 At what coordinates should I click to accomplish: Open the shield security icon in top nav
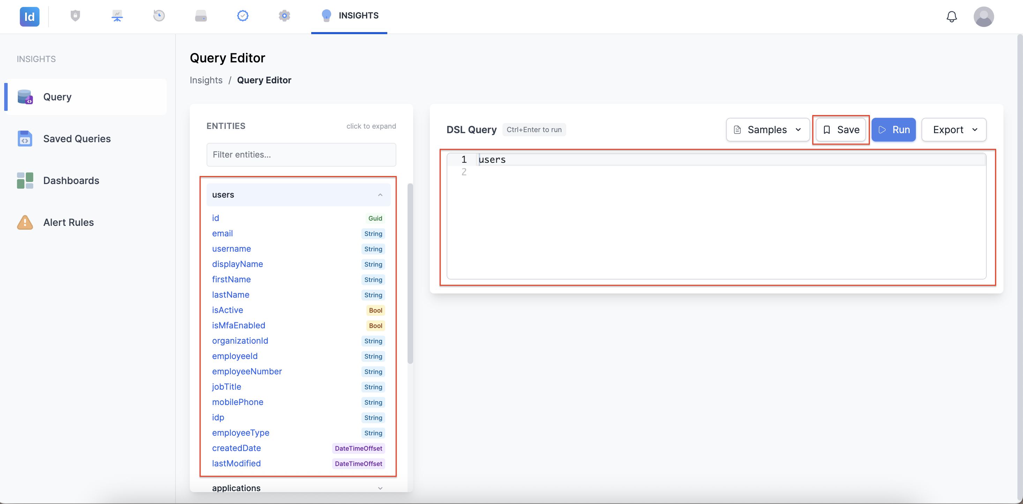pos(75,16)
